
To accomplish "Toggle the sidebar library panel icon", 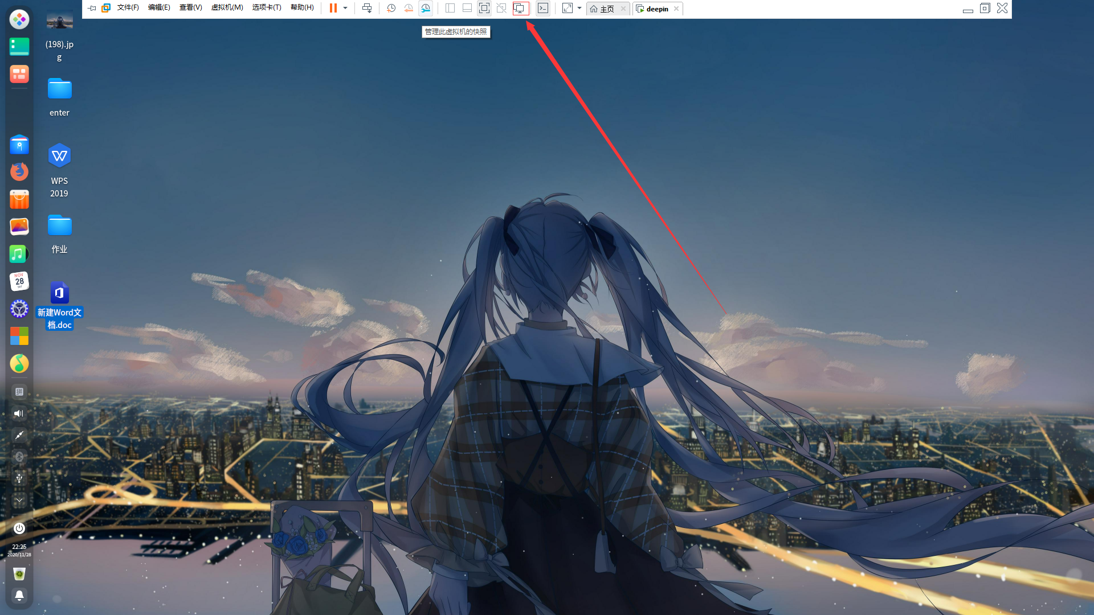I will [450, 8].
